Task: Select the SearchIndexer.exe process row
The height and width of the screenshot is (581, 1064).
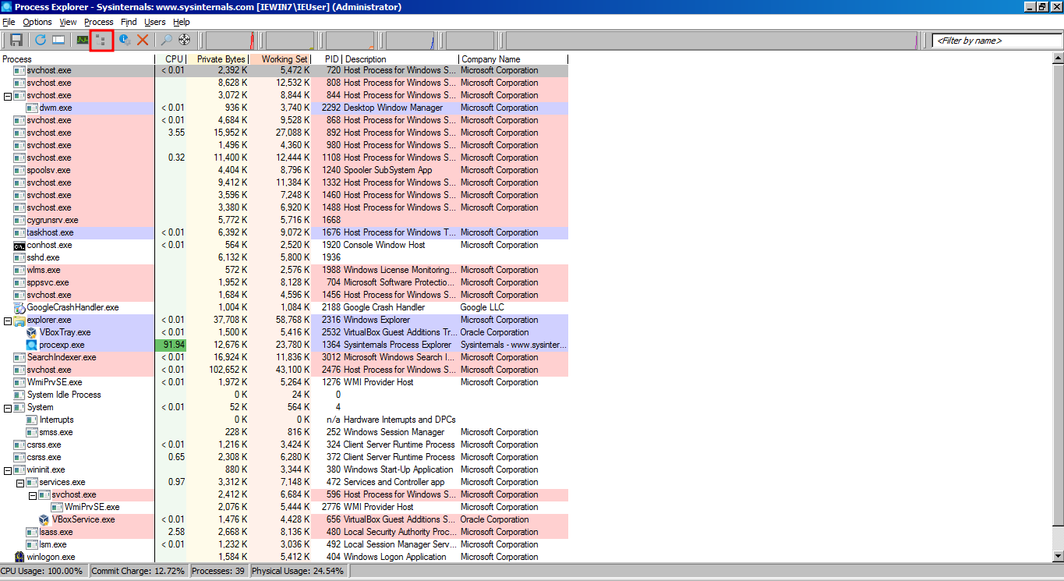Action: pos(284,357)
